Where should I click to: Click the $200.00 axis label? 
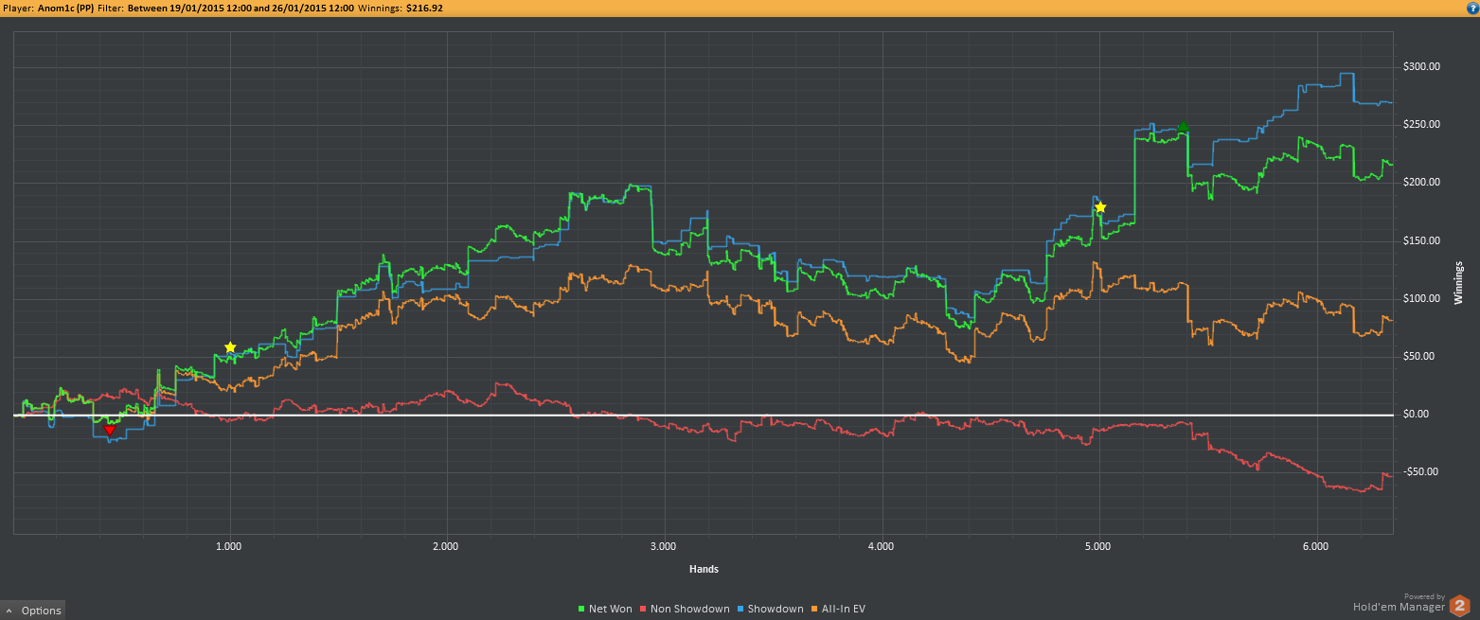click(x=1421, y=182)
